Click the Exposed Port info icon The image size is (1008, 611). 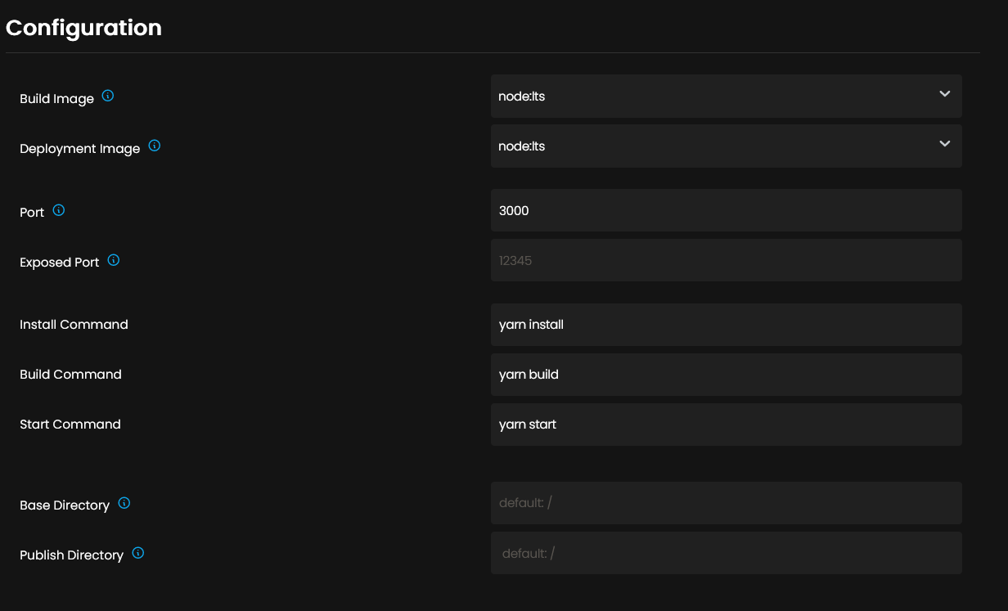coord(114,259)
